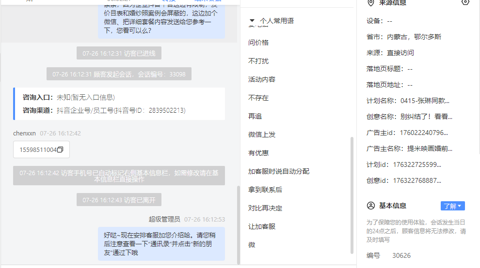The width and height of the screenshot is (480, 268).
Task: Click 广告主名称 value 提米映画婚前
Action: coord(430,149)
